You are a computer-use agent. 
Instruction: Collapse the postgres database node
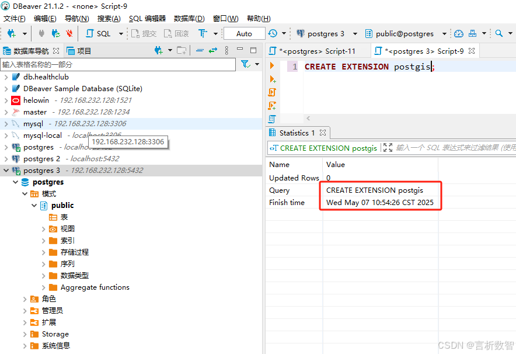[x=15, y=182]
